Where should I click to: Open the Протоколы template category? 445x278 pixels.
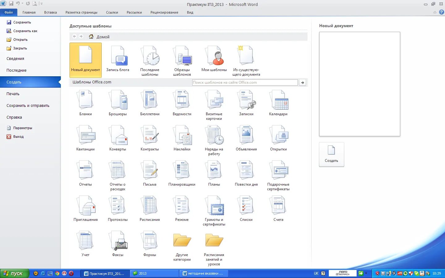coord(118,209)
